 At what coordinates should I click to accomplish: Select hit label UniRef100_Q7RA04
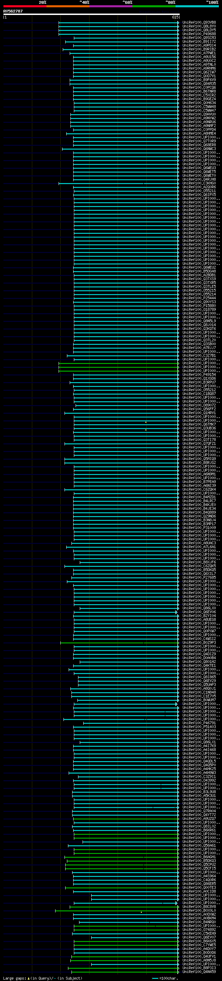click(199, 811)
